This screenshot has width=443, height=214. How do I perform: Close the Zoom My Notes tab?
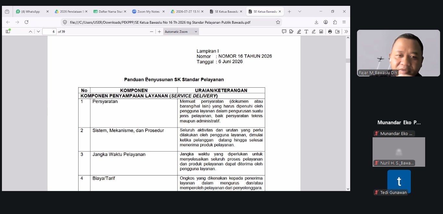164,11
